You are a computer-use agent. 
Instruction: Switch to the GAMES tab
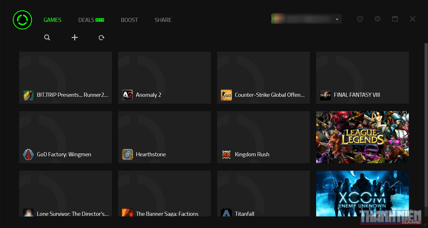click(x=52, y=20)
